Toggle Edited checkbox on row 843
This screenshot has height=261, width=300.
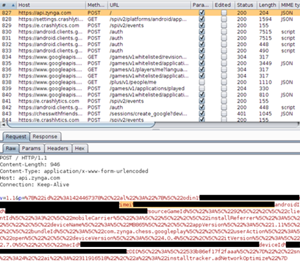(224, 114)
